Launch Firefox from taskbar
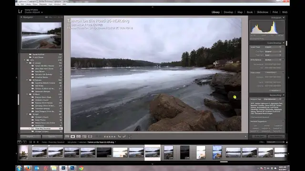Viewport: 305px width, 171px height. (x=28, y=168)
